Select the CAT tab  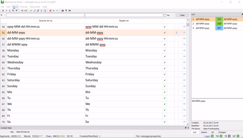click(195, 132)
